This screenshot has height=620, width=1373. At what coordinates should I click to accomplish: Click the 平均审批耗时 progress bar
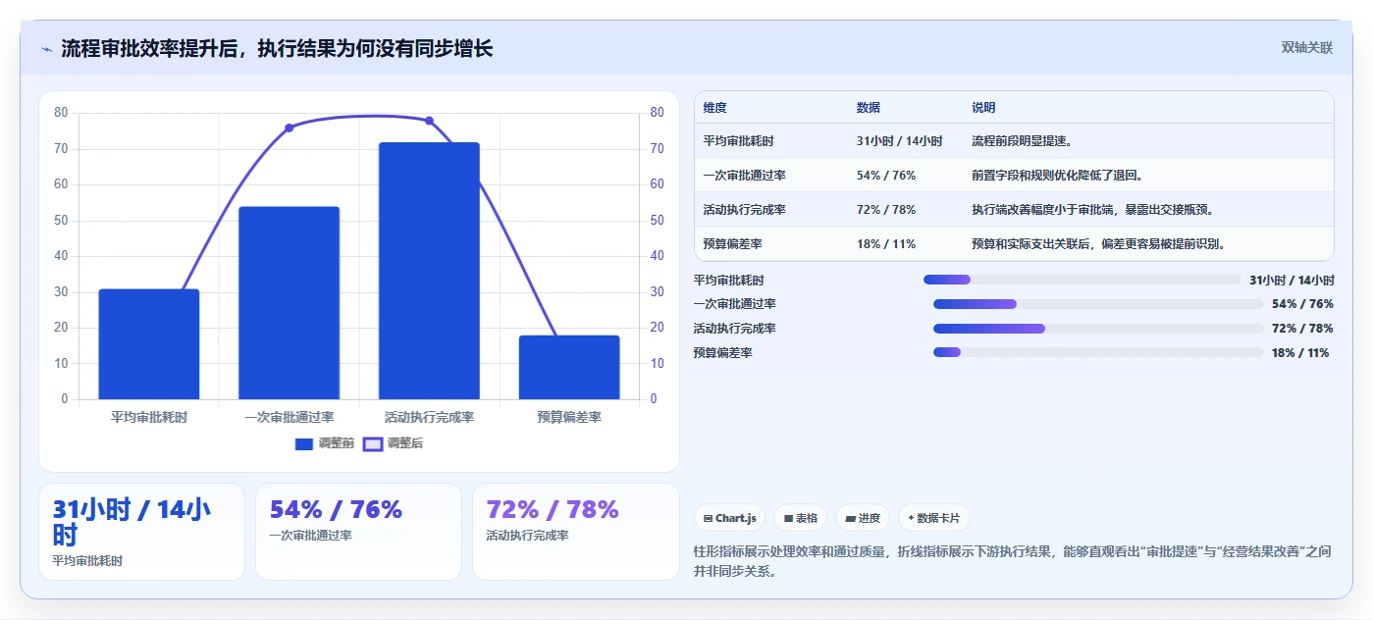pyautogui.click(x=1083, y=280)
